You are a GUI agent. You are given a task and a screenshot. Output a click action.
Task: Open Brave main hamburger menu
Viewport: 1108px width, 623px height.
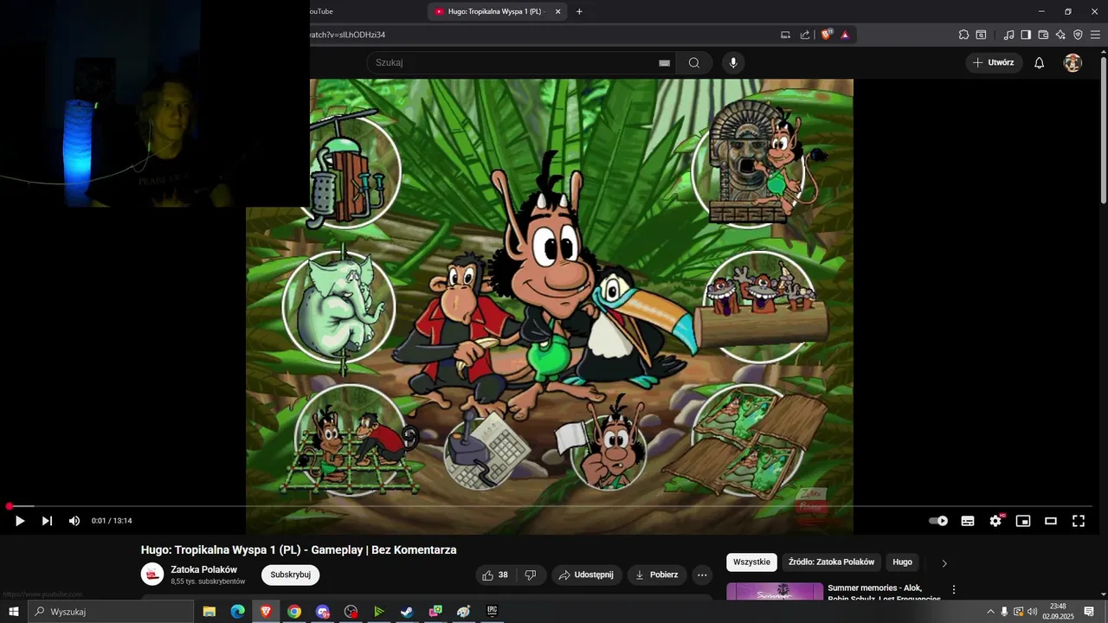1095,35
